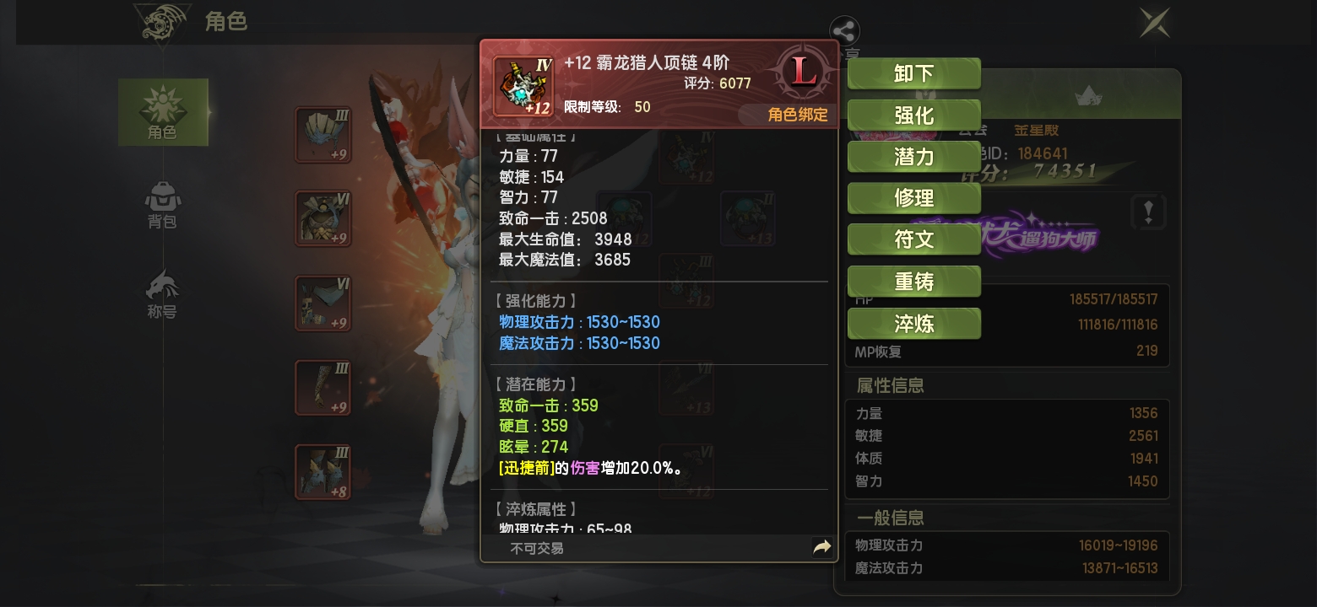The image size is (1317, 607).
Task: Open the 背包 backpack tab
Action: click(162, 203)
